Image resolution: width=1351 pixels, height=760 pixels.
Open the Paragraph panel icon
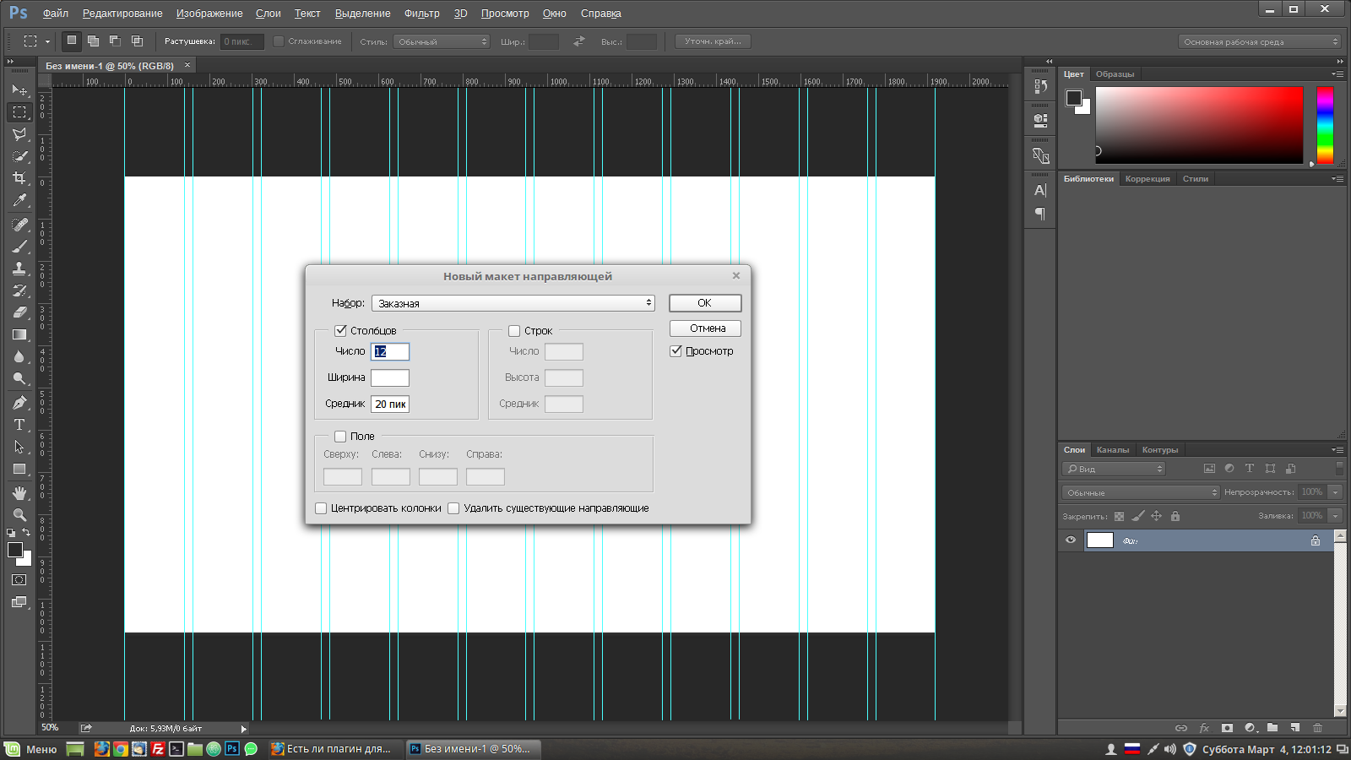coord(1040,214)
